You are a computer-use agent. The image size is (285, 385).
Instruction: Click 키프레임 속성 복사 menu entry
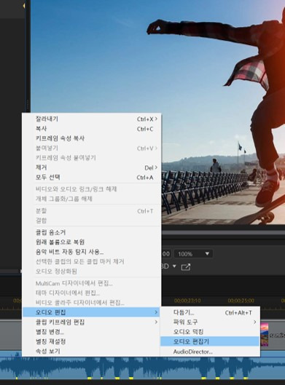tap(91, 138)
